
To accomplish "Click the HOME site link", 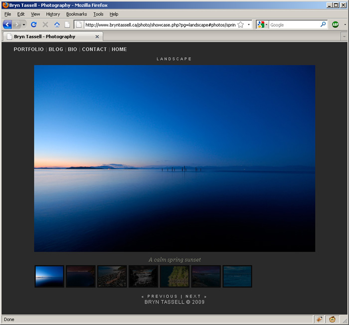I will tap(119, 49).
